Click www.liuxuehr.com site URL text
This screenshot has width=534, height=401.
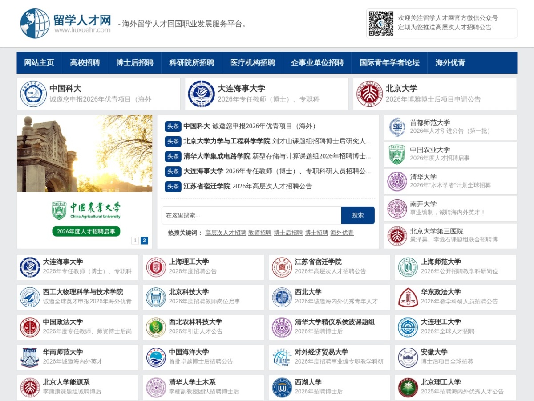(x=82, y=30)
